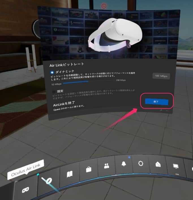The height and width of the screenshot is (200, 193).
Task: Open the Explore compass icon
Action: 49,181
